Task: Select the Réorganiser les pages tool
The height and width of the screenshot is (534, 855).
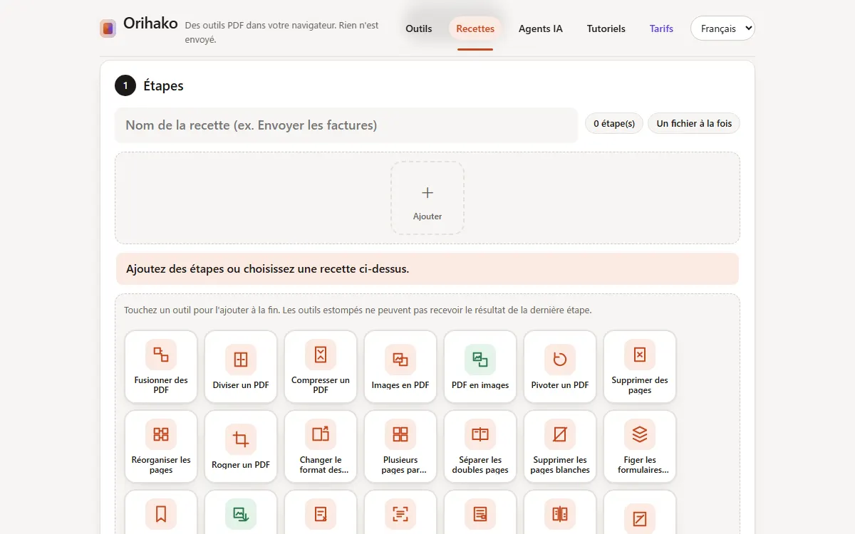Action: (x=161, y=446)
